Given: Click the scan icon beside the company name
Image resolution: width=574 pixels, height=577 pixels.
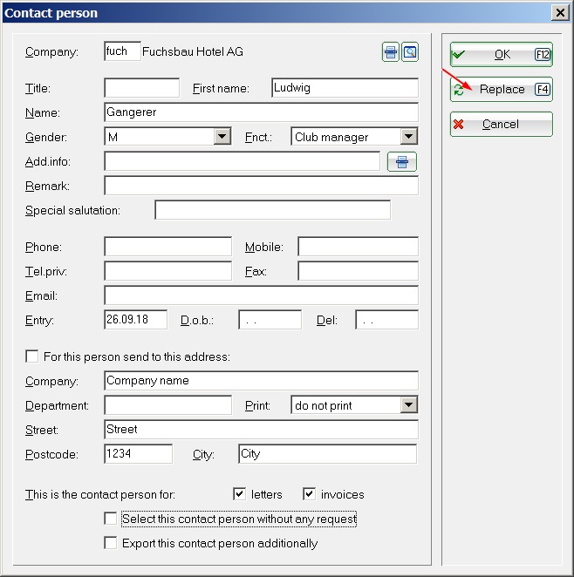Looking at the screenshot, I should [x=391, y=52].
